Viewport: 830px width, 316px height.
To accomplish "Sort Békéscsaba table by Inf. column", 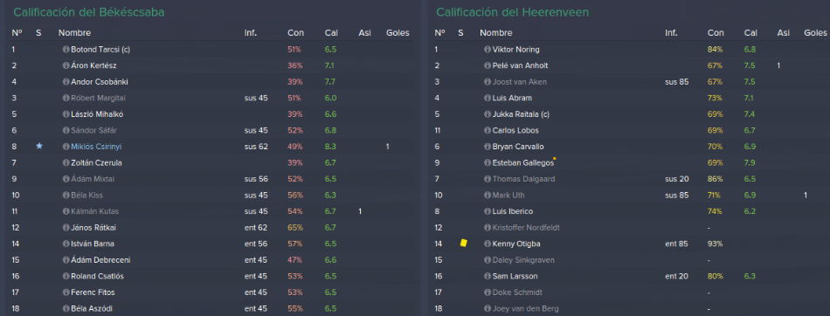I will tap(251, 33).
